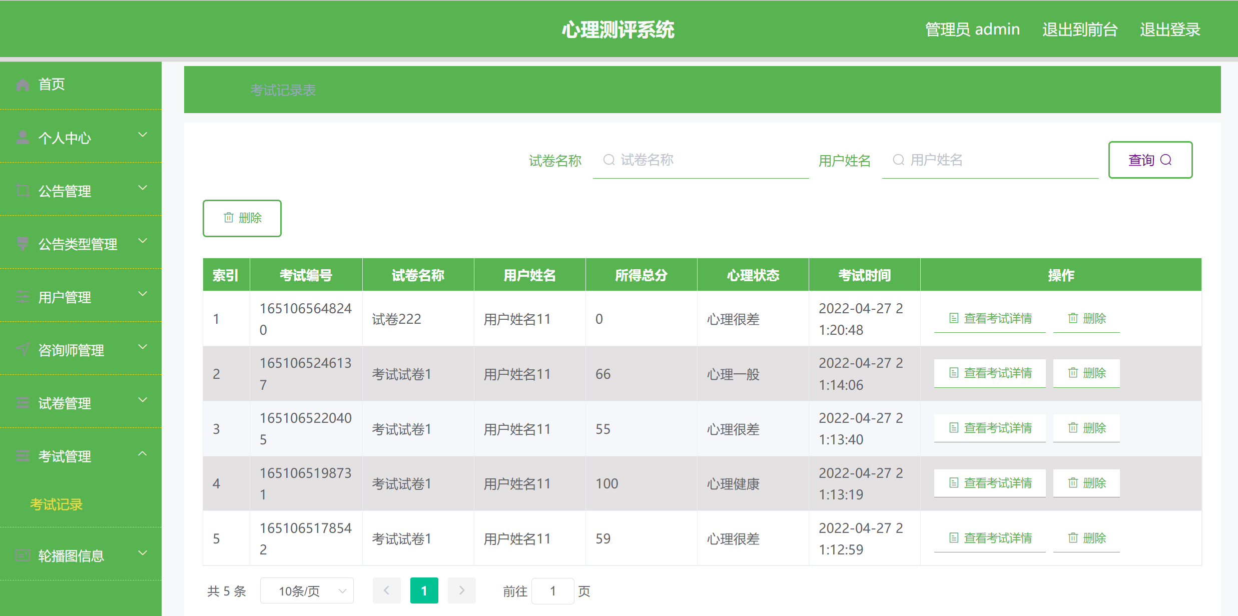Click 退出到前台 at the top
The image size is (1238, 616).
(1079, 29)
